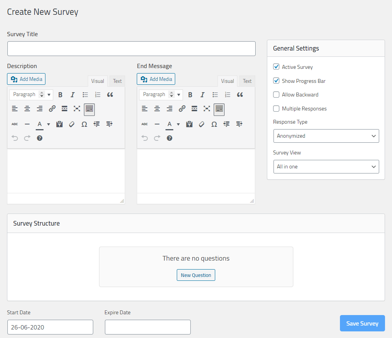This screenshot has height=338, width=392.
Task: Switch Description editor to Text tab
Action: point(117,81)
